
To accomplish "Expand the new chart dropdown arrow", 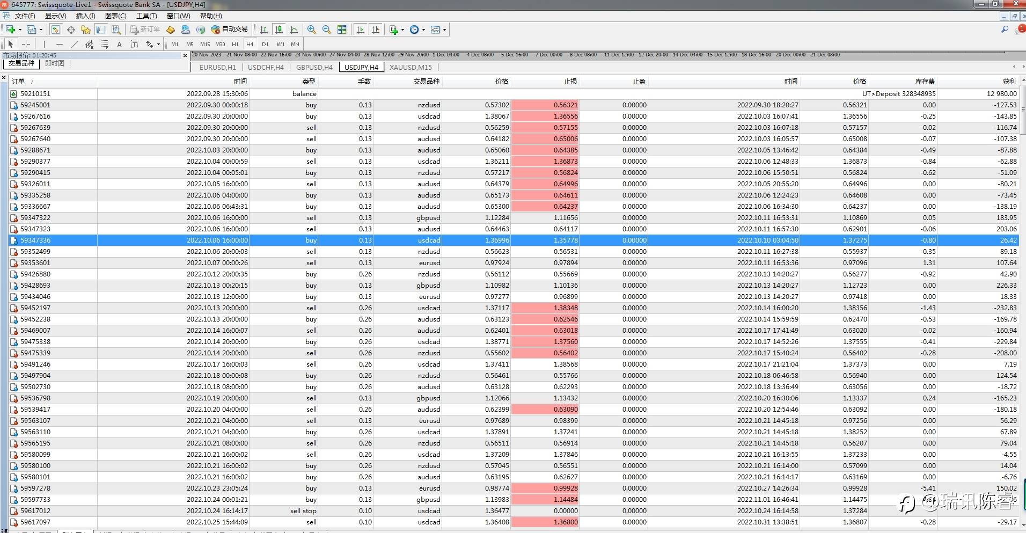I will coord(20,30).
